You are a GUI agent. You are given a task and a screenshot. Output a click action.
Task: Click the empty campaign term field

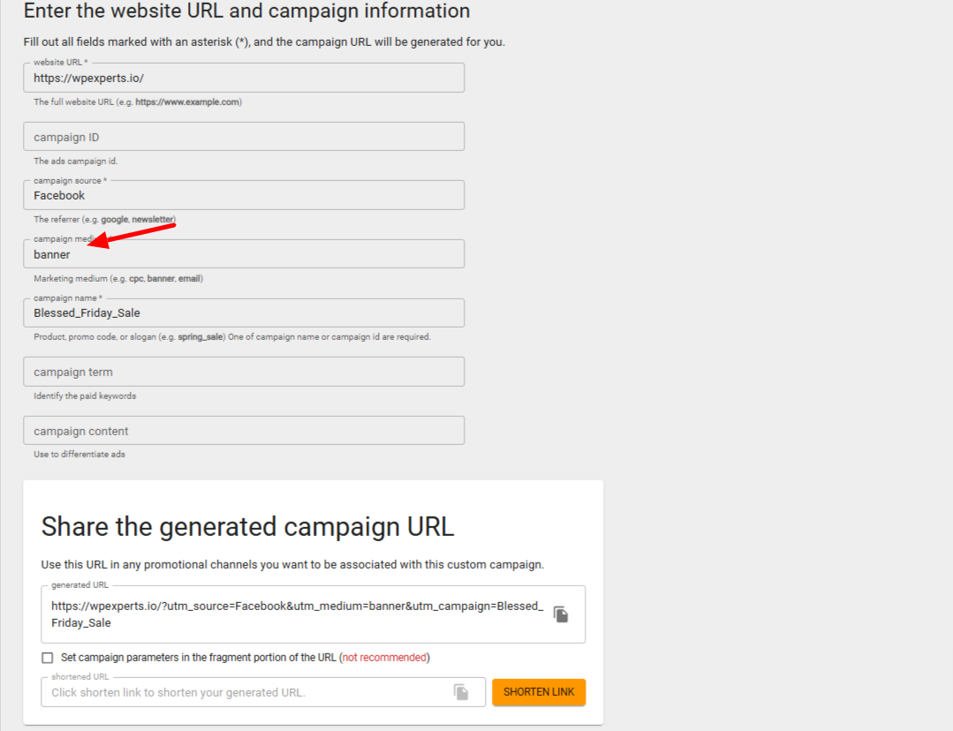point(243,372)
